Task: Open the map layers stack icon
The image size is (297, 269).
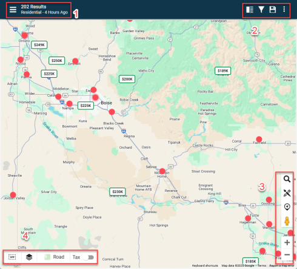Action: 29,257
